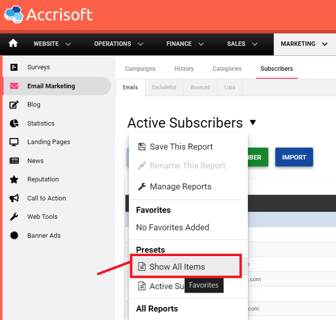Open News section in sidebar
The height and width of the screenshot is (320, 336).
(35, 161)
